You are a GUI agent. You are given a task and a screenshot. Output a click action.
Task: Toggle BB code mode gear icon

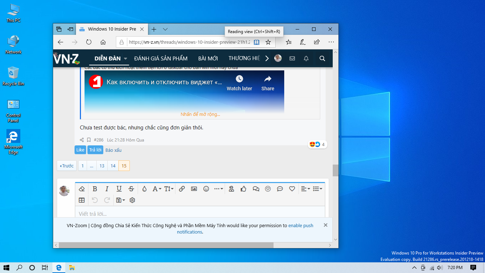tap(132, 200)
